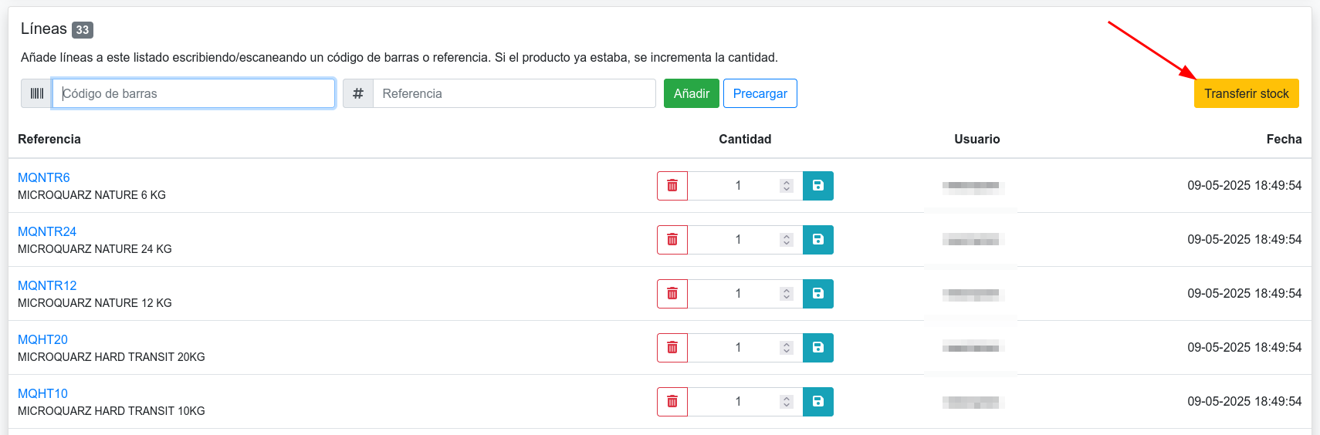The width and height of the screenshot is (1320, 435).
Task: Adjust quantity stepper arrows for MQNTR24
Action: [x=787, y=240]
